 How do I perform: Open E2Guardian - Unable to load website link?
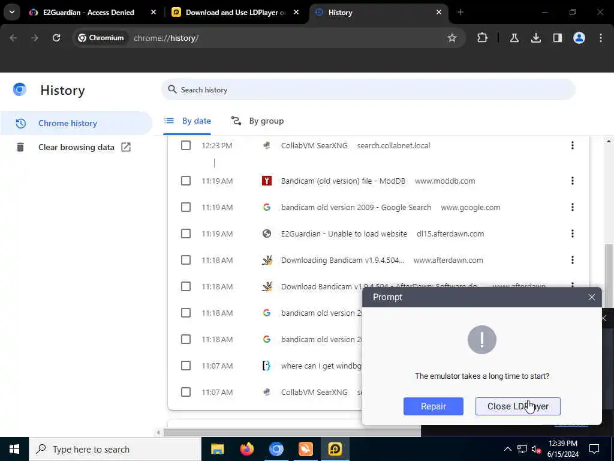(344, 234)
